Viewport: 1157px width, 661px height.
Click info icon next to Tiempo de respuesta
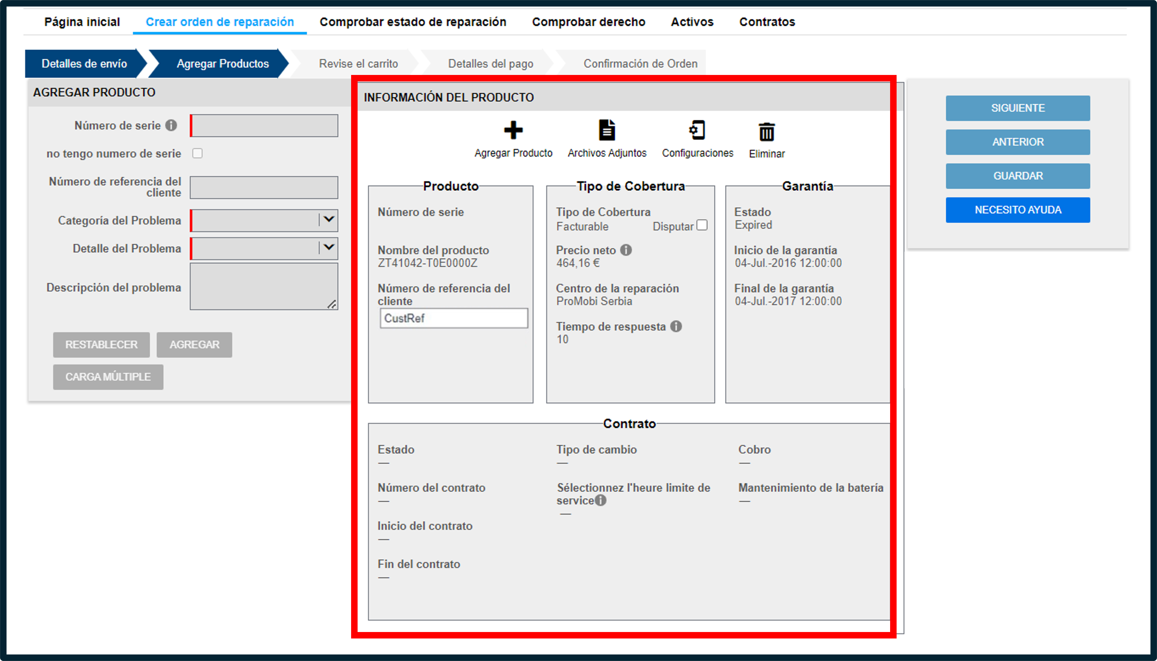676,326
